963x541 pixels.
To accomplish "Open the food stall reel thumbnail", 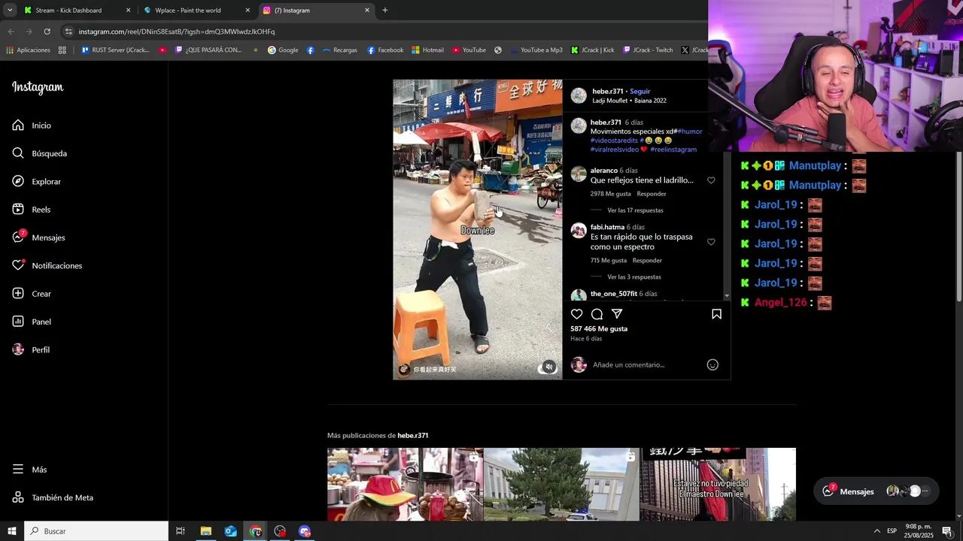I will (405, 485).
